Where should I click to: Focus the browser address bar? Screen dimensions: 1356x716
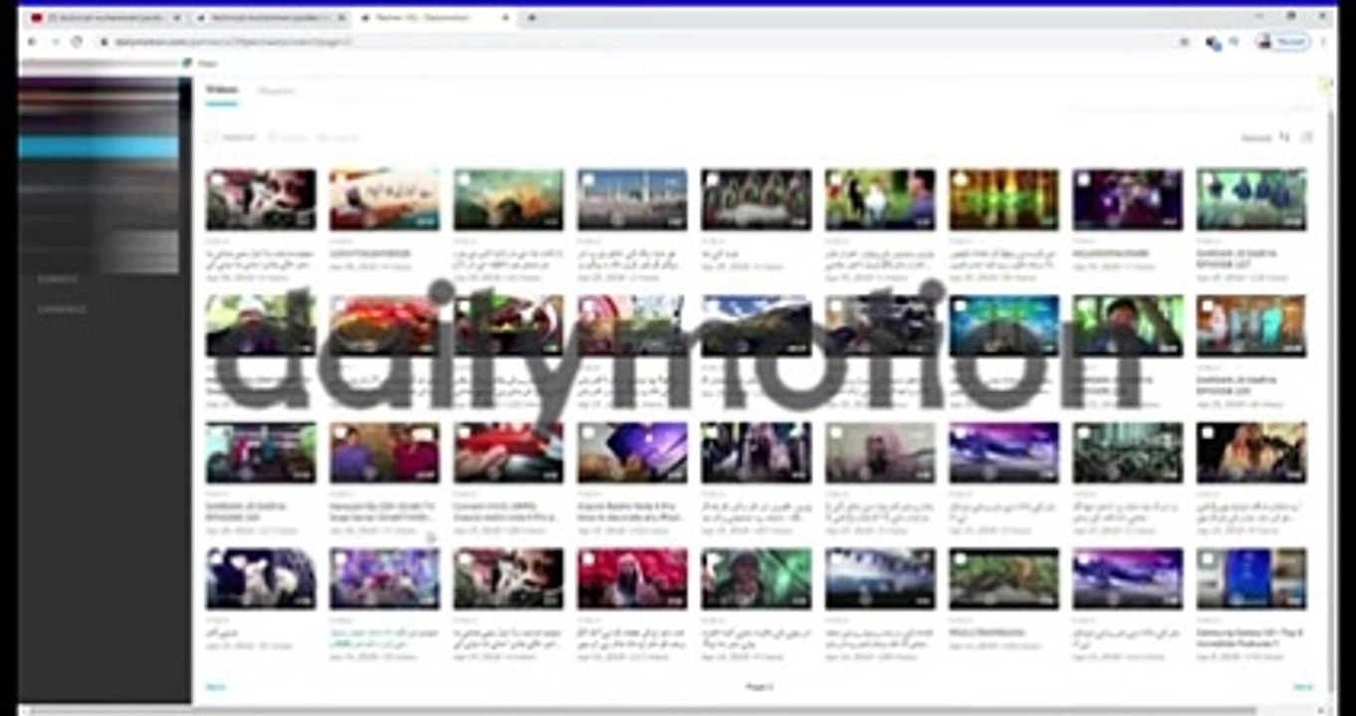[x=637, y=42]
